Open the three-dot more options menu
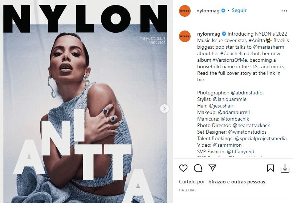Image resolution: width=293 pixels, height=203 pixels. pyautogui.click(x=284, y=11)
